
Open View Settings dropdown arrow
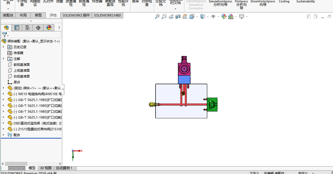[x=247, y=17]
